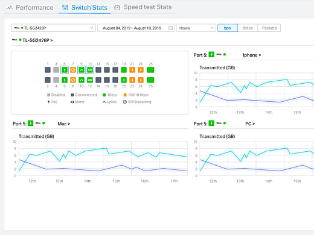This screenshot has height=235, width=314.
Task: Select uplink port 10
Action: click(x=82, y=80)
